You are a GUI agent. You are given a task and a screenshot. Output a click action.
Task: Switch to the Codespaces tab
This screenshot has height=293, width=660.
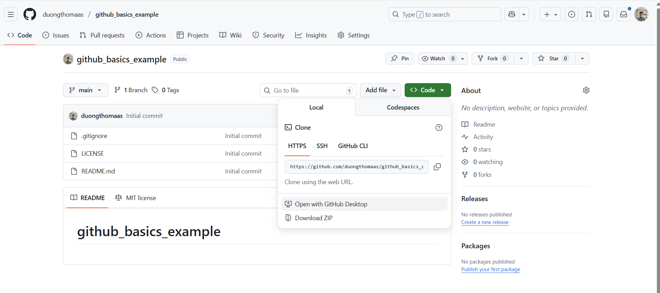pyautogui.click(x=403, y=107)
